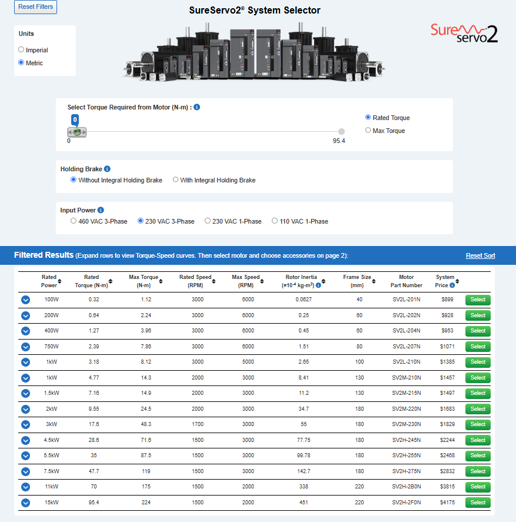Screen dimensions: 516x522
Task: Click info icon next to System Price
Action: (x=452, y=285)
